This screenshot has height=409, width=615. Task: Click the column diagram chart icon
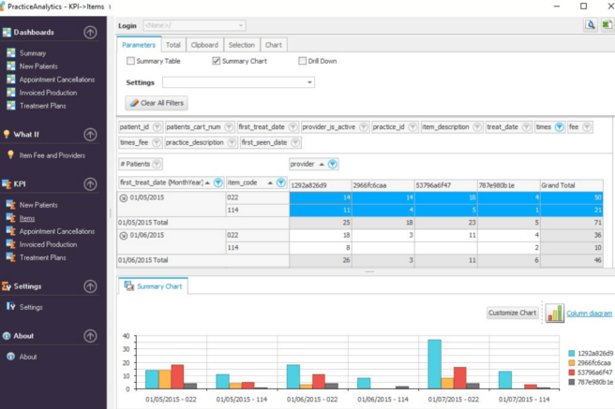(x=555, y=313)
